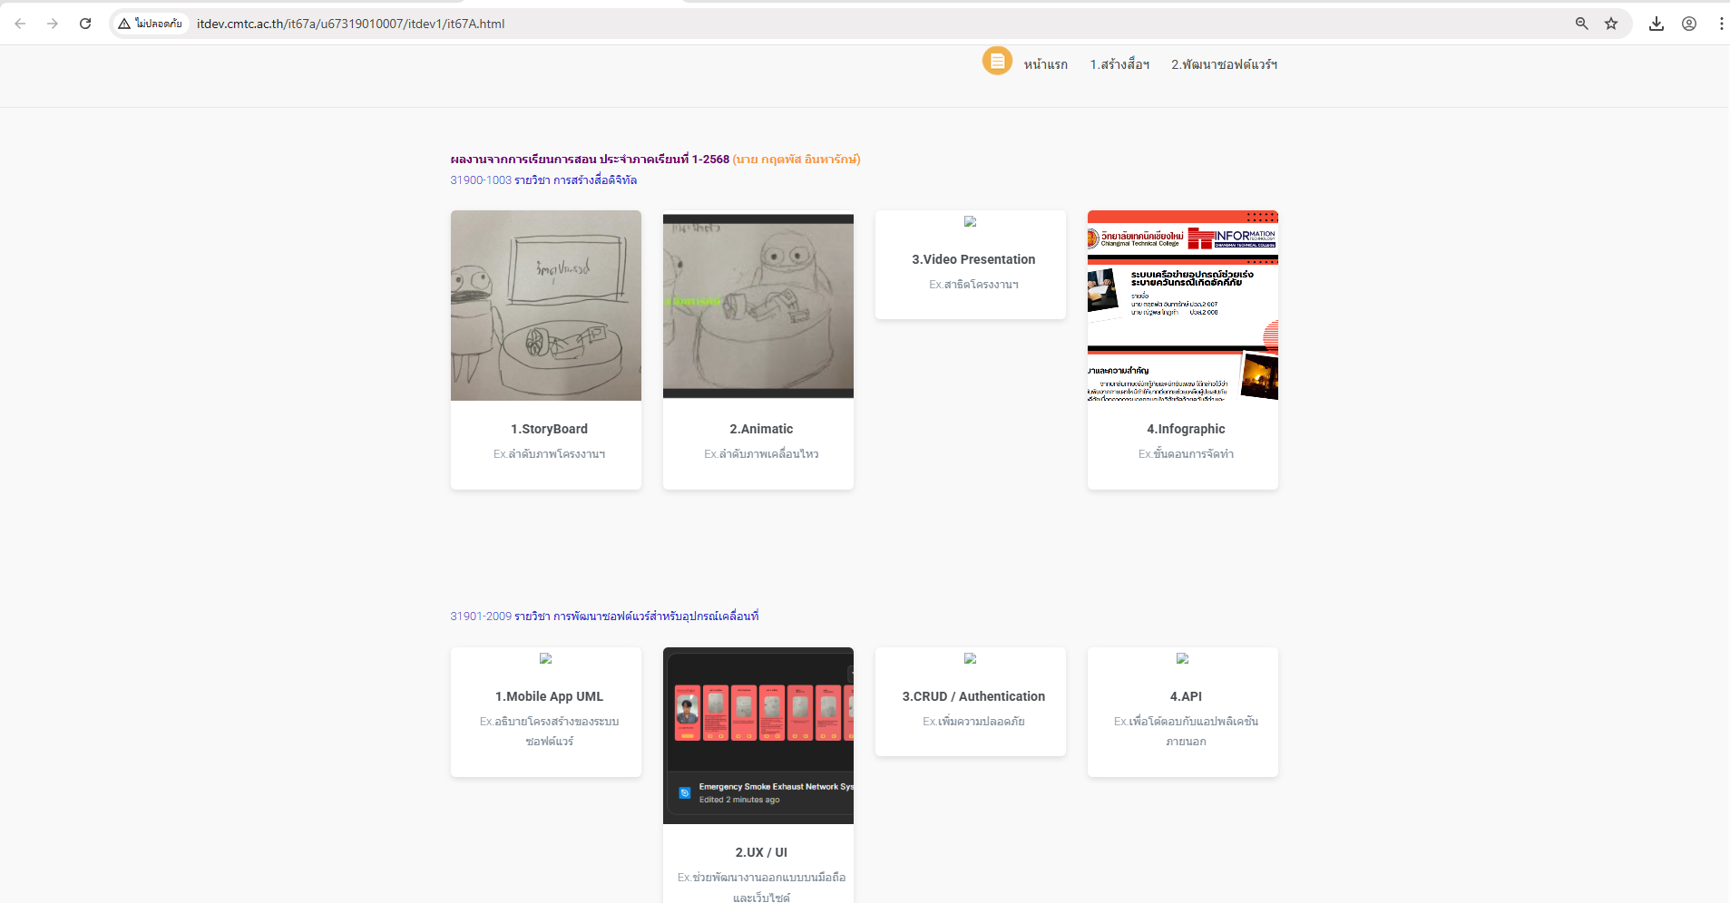Open the Infographic poster thumbnail
The height and width of the screenshot is (903, 1730).
click(1183, 306)
